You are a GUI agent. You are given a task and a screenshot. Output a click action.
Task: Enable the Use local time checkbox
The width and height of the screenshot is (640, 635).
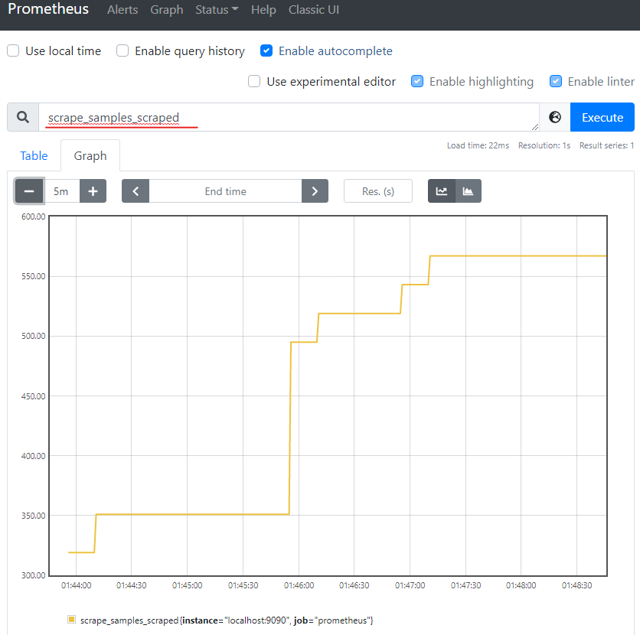(x=13, y=51)
